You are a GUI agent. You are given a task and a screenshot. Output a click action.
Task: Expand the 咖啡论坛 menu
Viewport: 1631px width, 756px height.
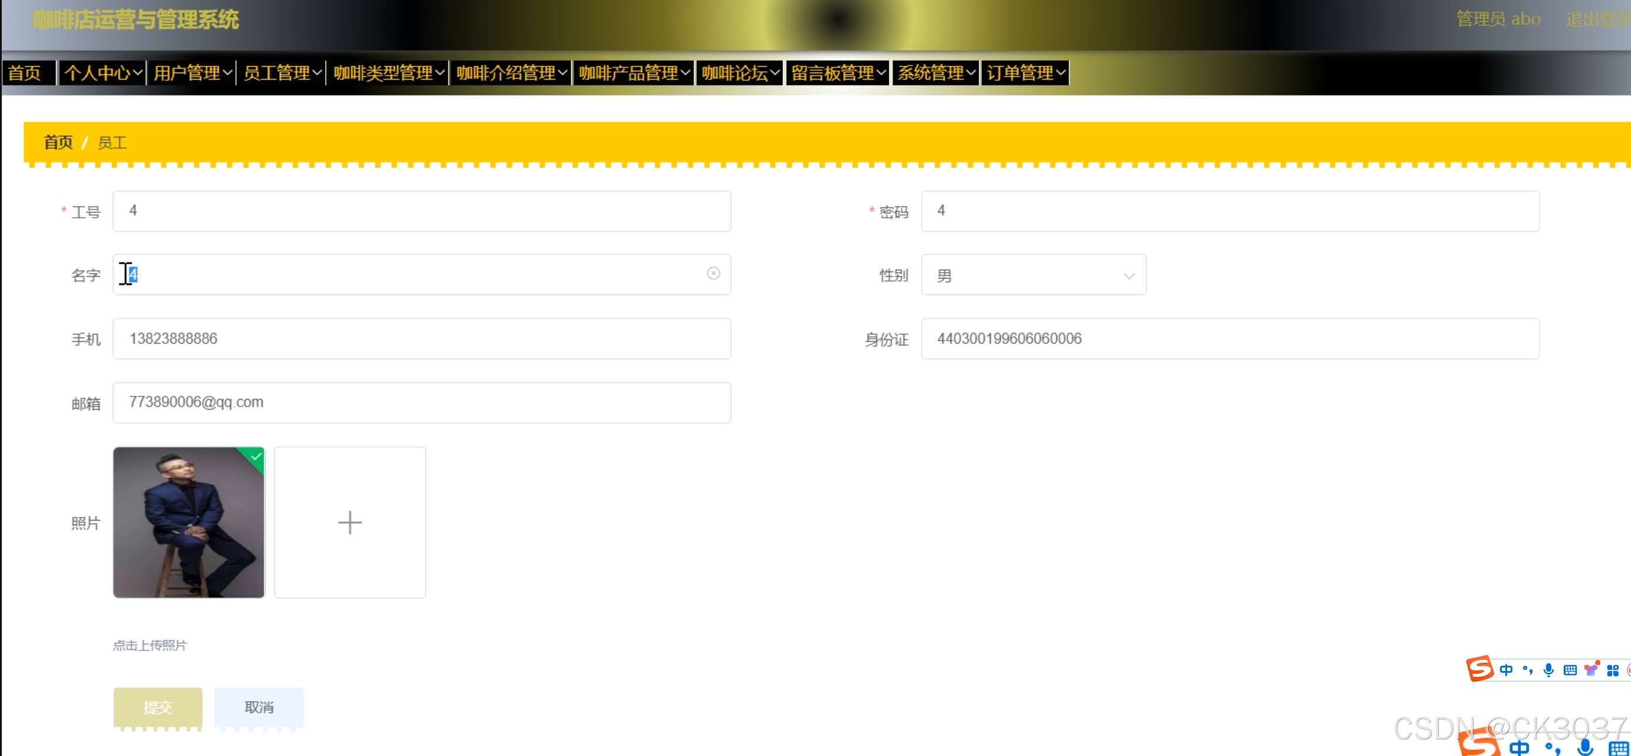[739, 73]
